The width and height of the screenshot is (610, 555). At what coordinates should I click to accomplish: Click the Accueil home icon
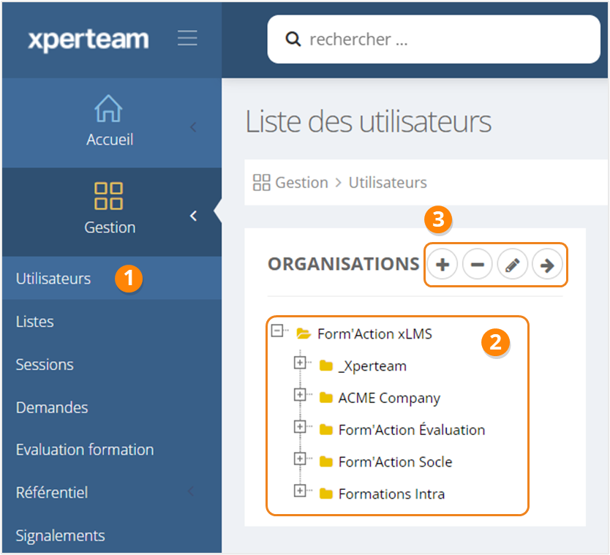coord(109,109)
